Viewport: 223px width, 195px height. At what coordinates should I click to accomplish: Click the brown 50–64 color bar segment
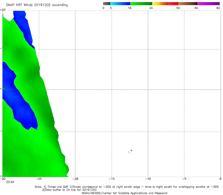click(x=188, y=4)
